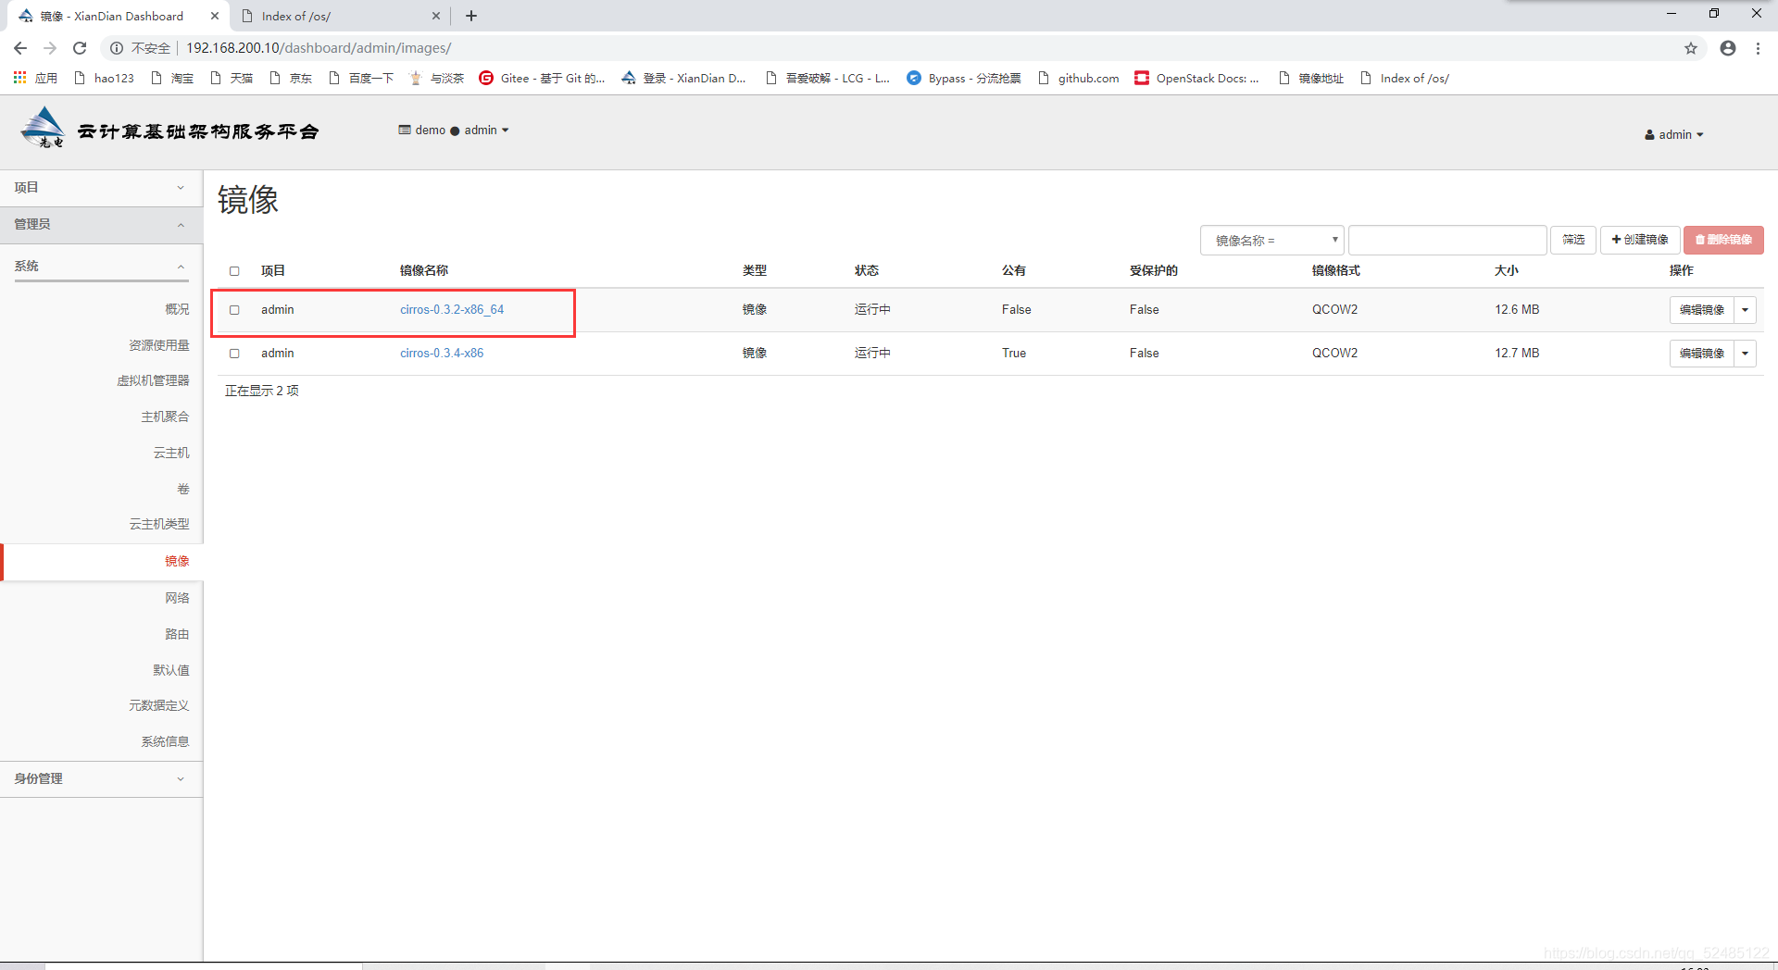Image resolution: width=1778 pixels, height=970 pixels.
Task: Open a new browser tab with plus icon
Action: point(471,16)
